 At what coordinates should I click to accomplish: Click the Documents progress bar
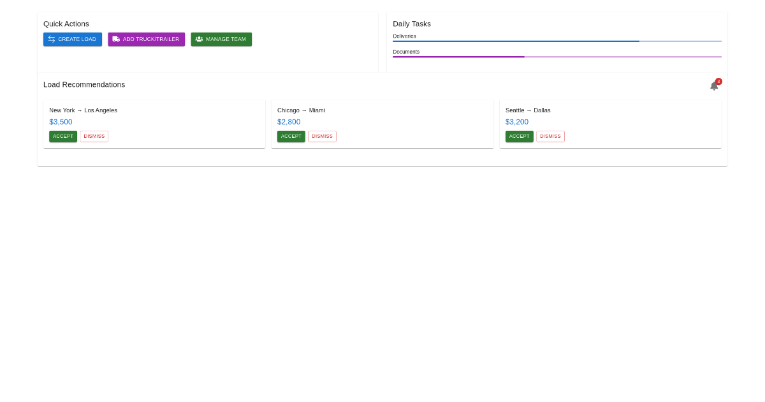pyautogui.click(x=557, y=57)
